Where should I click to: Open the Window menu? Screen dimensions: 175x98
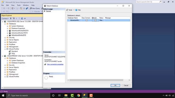pyautogui.click(x=26, y=5)
